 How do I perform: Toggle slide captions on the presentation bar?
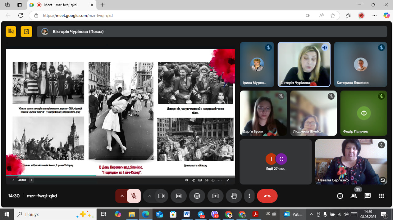coord(200,180)
